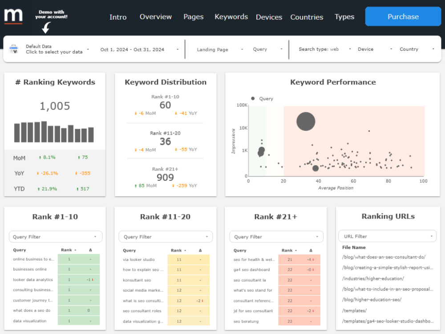Click the Rank #11-20 value 36
Screen dimensions: 445x334
click(165, 142)
